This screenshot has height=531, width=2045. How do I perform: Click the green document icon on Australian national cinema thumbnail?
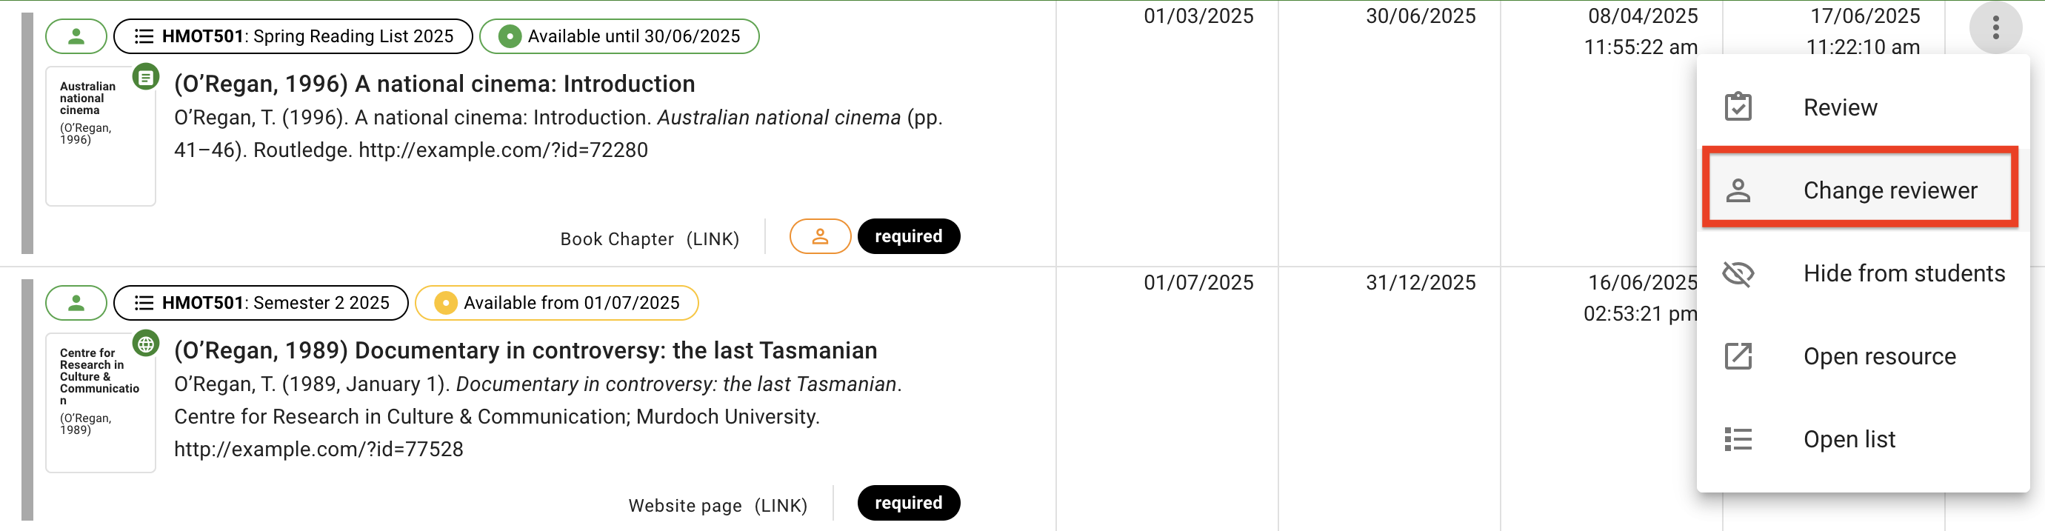(x=146, y=79)
